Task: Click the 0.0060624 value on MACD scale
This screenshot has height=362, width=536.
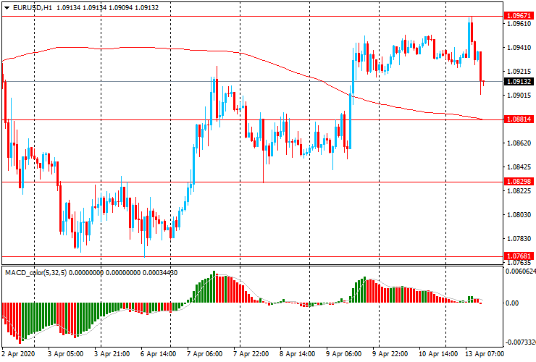Action: [520, 272]
